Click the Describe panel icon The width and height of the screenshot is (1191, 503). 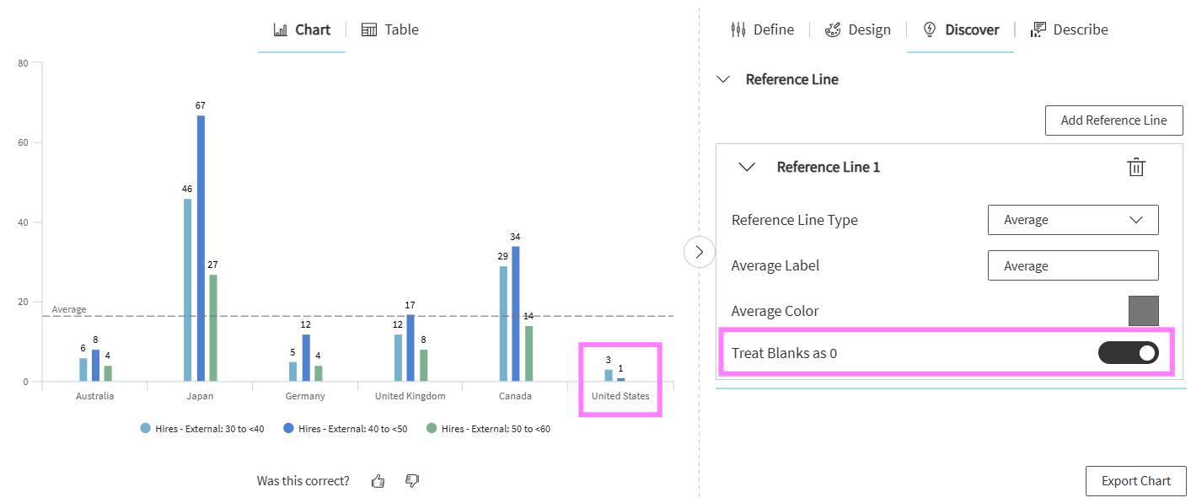(1038, 29)
